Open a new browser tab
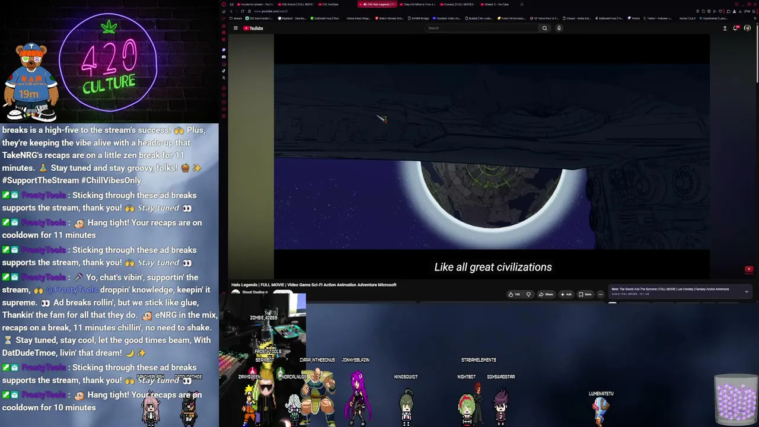Viewport: 759px width, 427px height. [522, 4]
